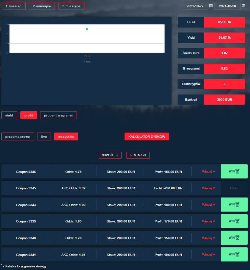This screenshot has height=270, width=250.
Task: Show more details for Coupon 9341
Action: (x=209, y=254)
